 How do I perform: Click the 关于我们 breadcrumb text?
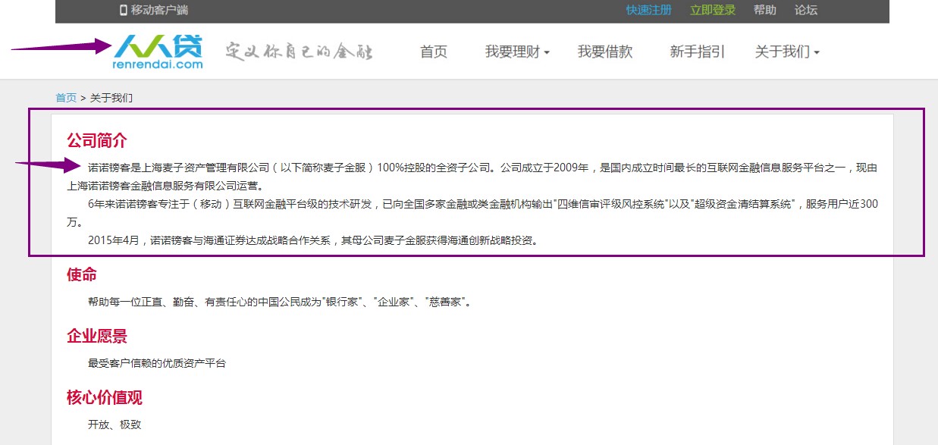pos(111,98)
